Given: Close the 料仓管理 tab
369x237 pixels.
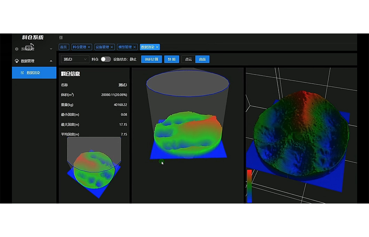Looking at the screenshot, I should (x=89, y=47).
